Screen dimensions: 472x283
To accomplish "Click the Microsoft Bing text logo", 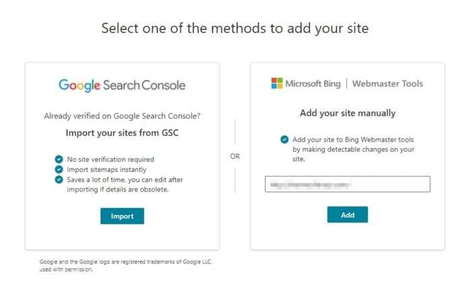I will 313,84.
